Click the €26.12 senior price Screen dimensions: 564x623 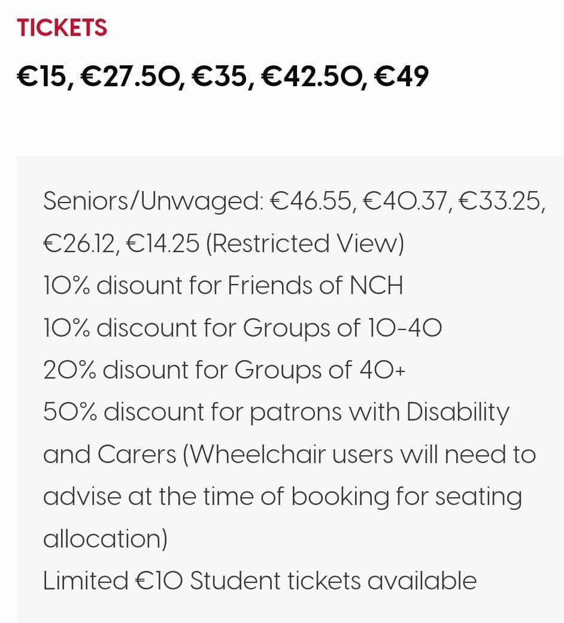(x=78, y=243)
